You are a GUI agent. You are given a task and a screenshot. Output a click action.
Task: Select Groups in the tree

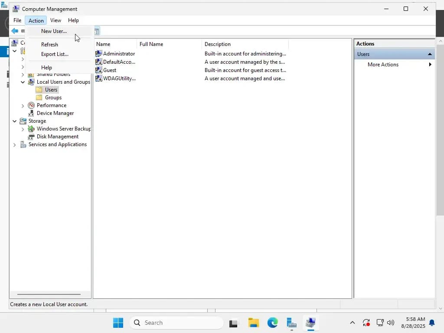click(x=53, y=98)
